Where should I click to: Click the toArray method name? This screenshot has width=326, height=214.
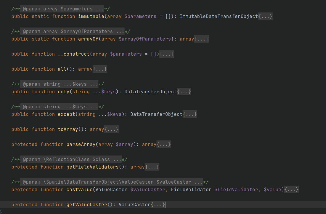click(x=68, y=129)
